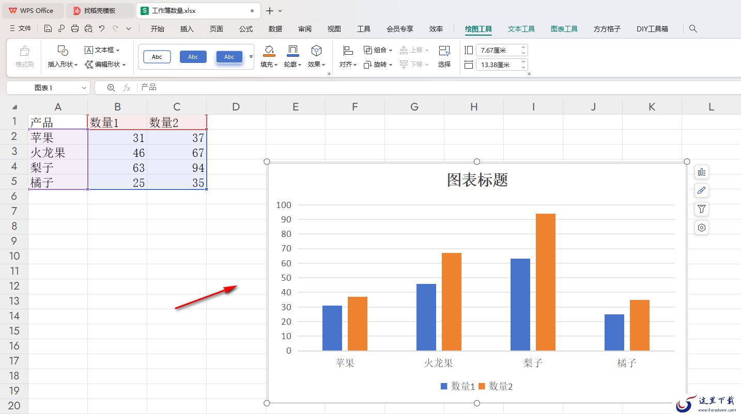
Task: Select cell A3 containing 火龙果
Action: tap(58, 152)
